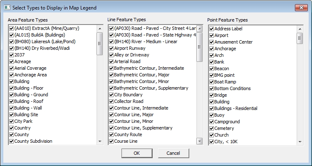Uncheck Airport Runway line feature
312x166 pixels.
click(x=111, y=48)
